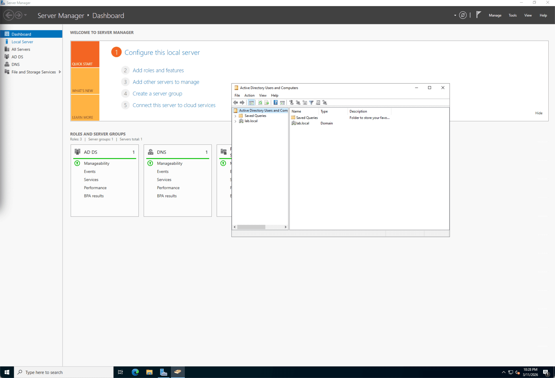
Task: Hide the welcome tile via Hide
Action: tap(539, 113)
